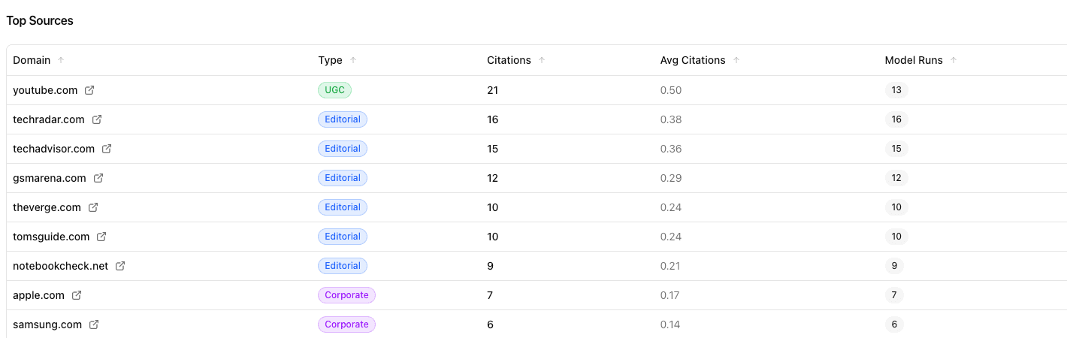Sort by Avg Citations arrow icon

click(736, 60)
